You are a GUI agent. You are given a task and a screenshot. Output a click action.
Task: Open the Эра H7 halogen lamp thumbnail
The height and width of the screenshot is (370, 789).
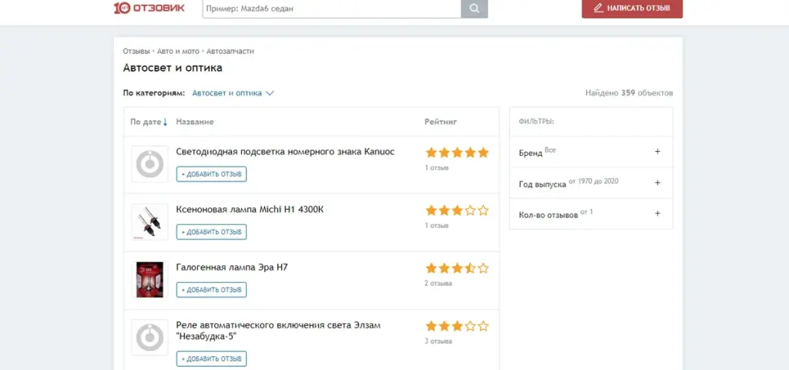[x=149, y=280]
